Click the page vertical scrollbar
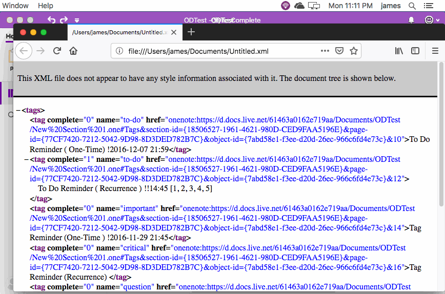This screenshot has height=294, width=445. coord(441,135)
